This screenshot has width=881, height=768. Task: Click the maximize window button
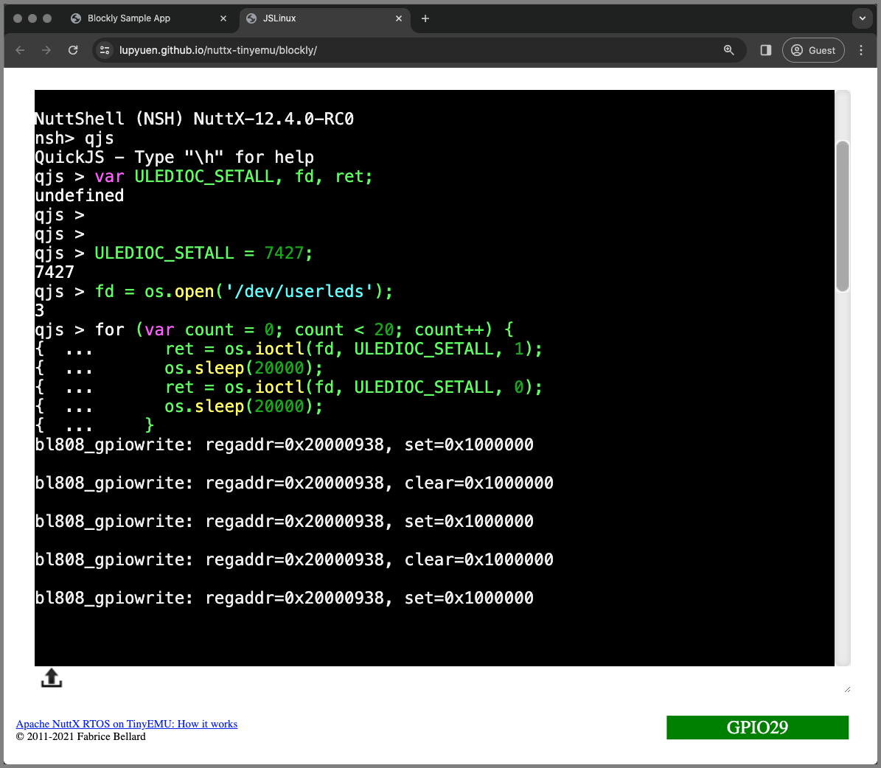point(47,18)
